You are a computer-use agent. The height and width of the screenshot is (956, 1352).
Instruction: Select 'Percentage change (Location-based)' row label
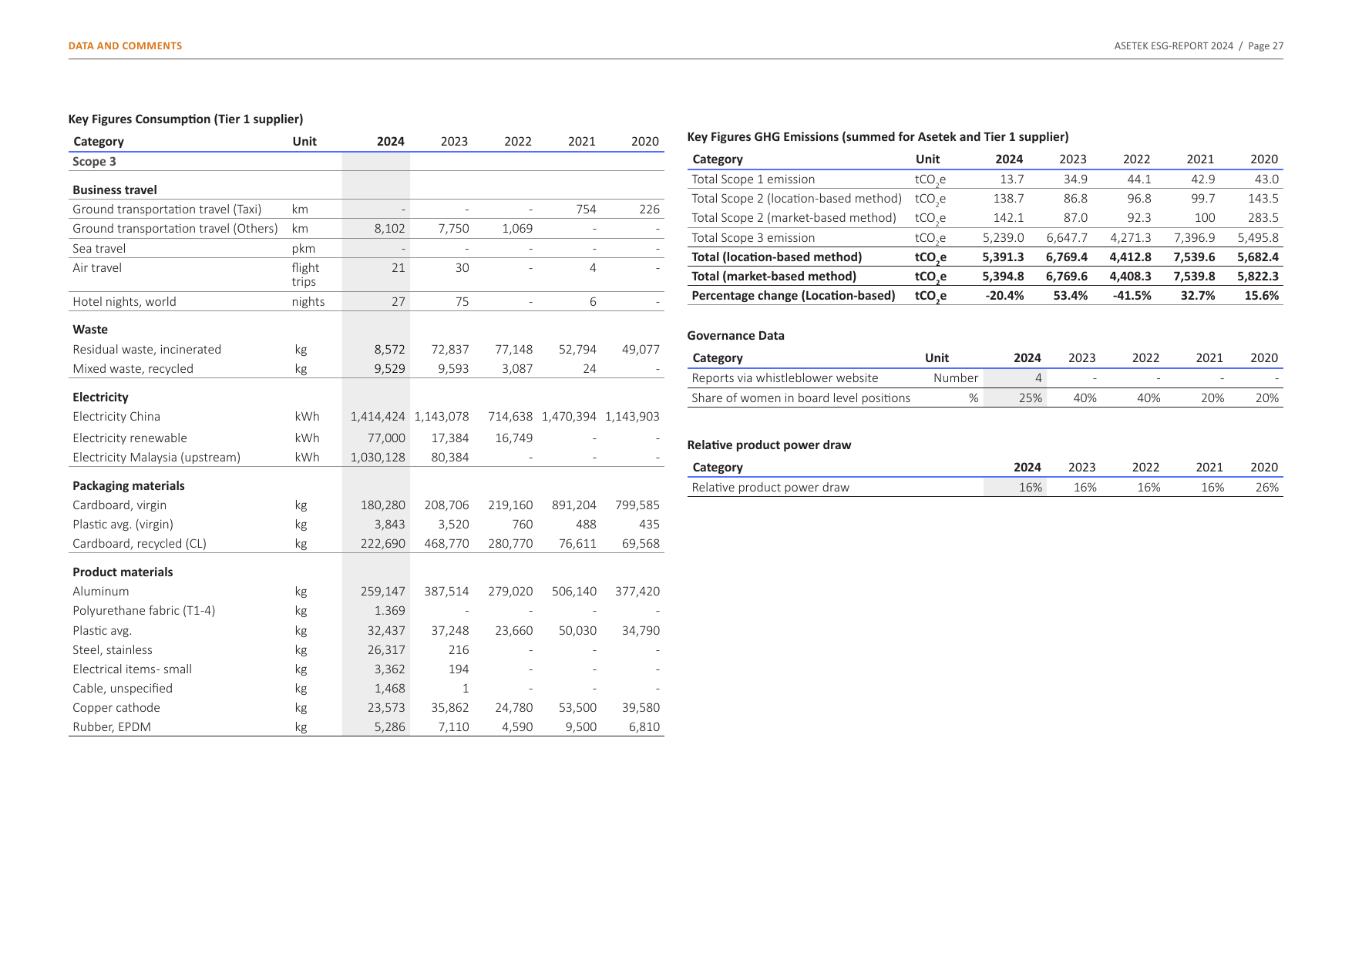click(793, 296)
